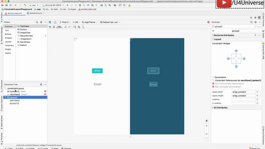Open Search Everywhere magnifier in main toolbar
265x149 pixels.
pos(124,5)
